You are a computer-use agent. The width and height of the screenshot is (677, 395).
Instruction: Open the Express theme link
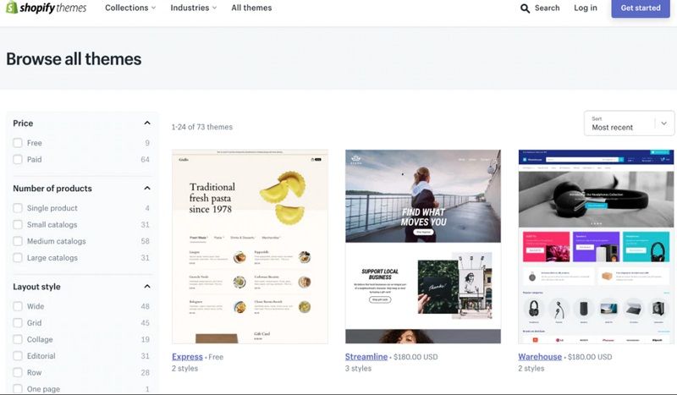click(x=187, y=357)
